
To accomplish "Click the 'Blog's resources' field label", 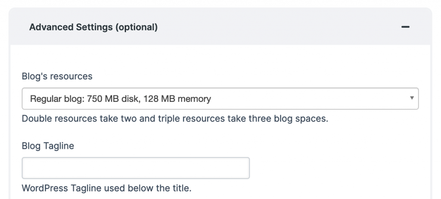I will pos(57,76).
